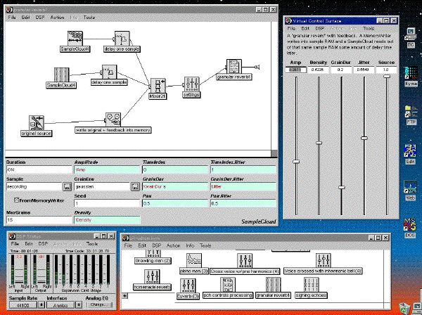Click the TimeIndex parameter field
The image size is (422, 315).
pyautogui.click(x=175, y=169)
